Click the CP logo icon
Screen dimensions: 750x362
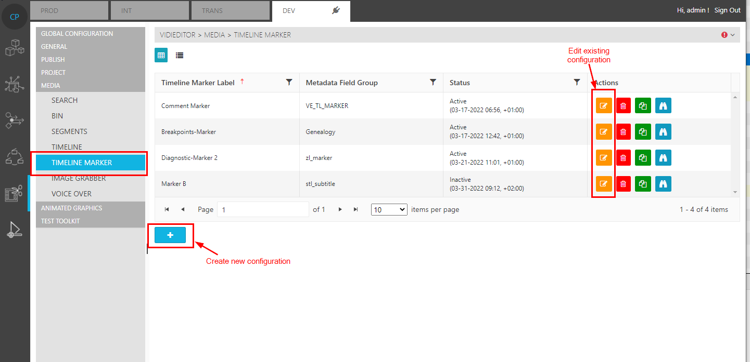15,17
